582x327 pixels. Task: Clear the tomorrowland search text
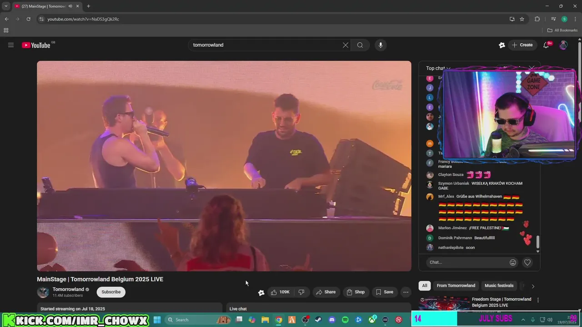tap(346, 45)
